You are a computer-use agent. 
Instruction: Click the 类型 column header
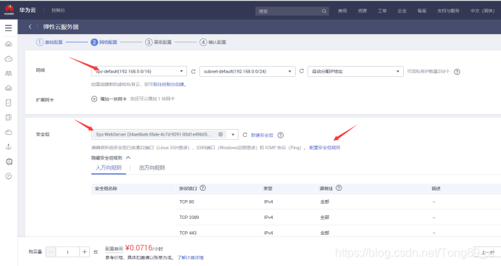(x=268, y=188)
